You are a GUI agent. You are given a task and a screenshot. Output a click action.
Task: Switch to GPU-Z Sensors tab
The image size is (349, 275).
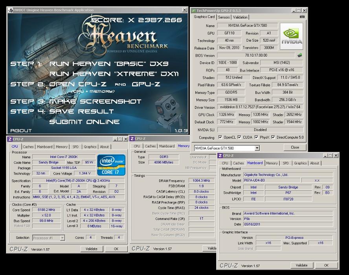coord(224,17)
